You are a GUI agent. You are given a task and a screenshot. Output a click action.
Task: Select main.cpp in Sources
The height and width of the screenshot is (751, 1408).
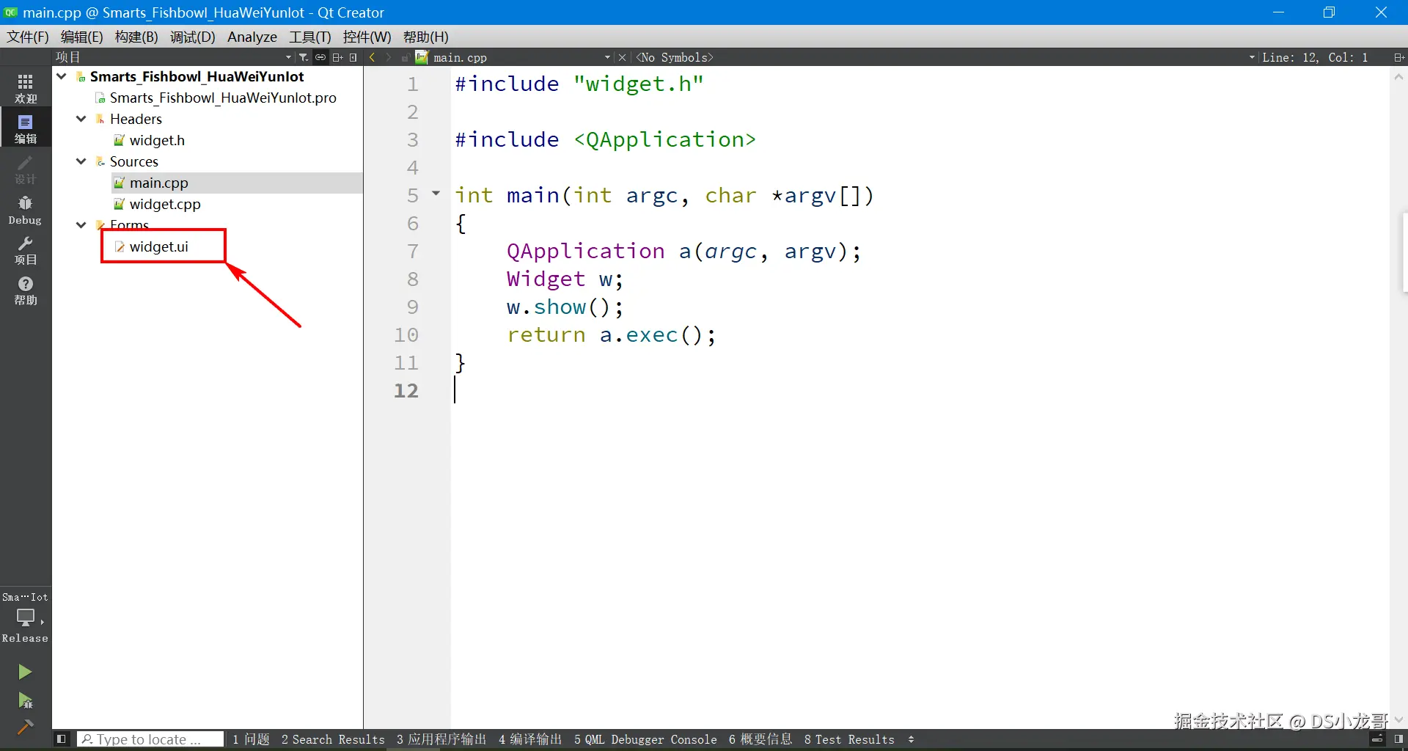tap(159, 183)
